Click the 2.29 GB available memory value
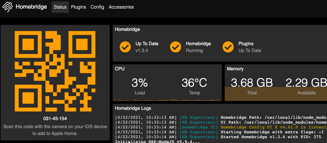The width and height of the screenshot is (327, 143). point(306,83)
